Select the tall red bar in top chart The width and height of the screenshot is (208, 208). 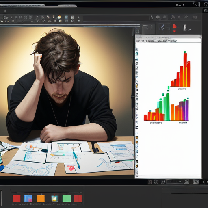coord(185,70)
